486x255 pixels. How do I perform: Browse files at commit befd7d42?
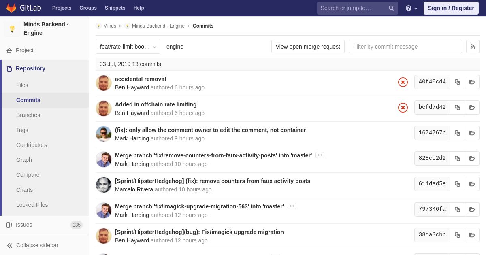pyautogui.click(x=472, y=107)
